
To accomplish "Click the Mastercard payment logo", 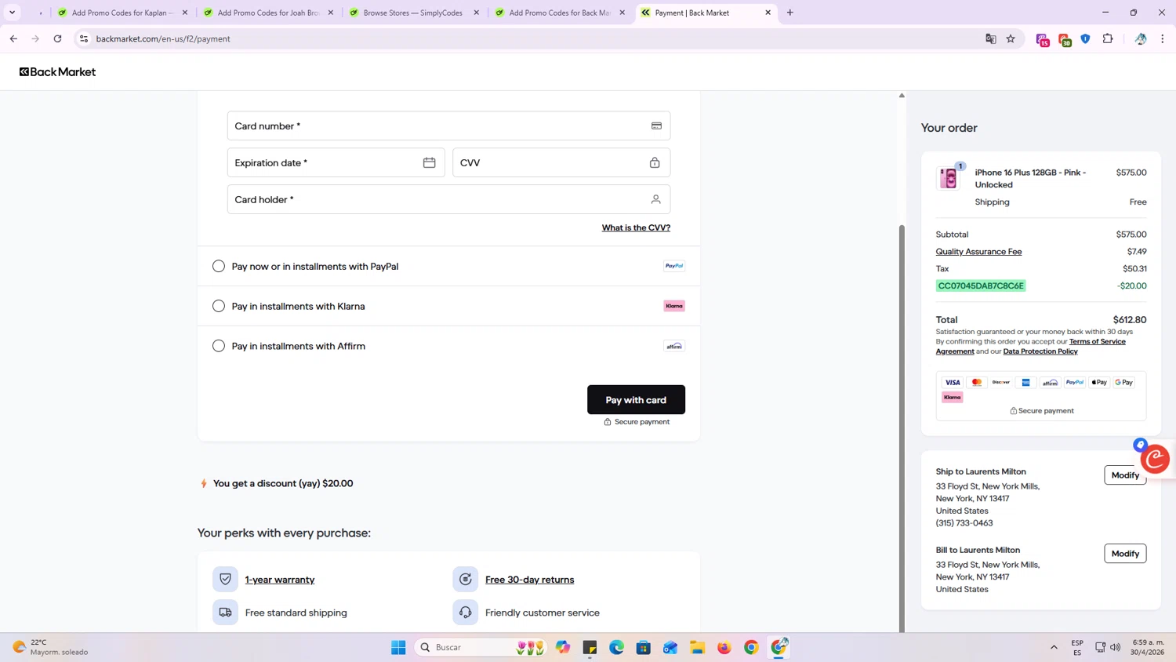I will [977, 383].
